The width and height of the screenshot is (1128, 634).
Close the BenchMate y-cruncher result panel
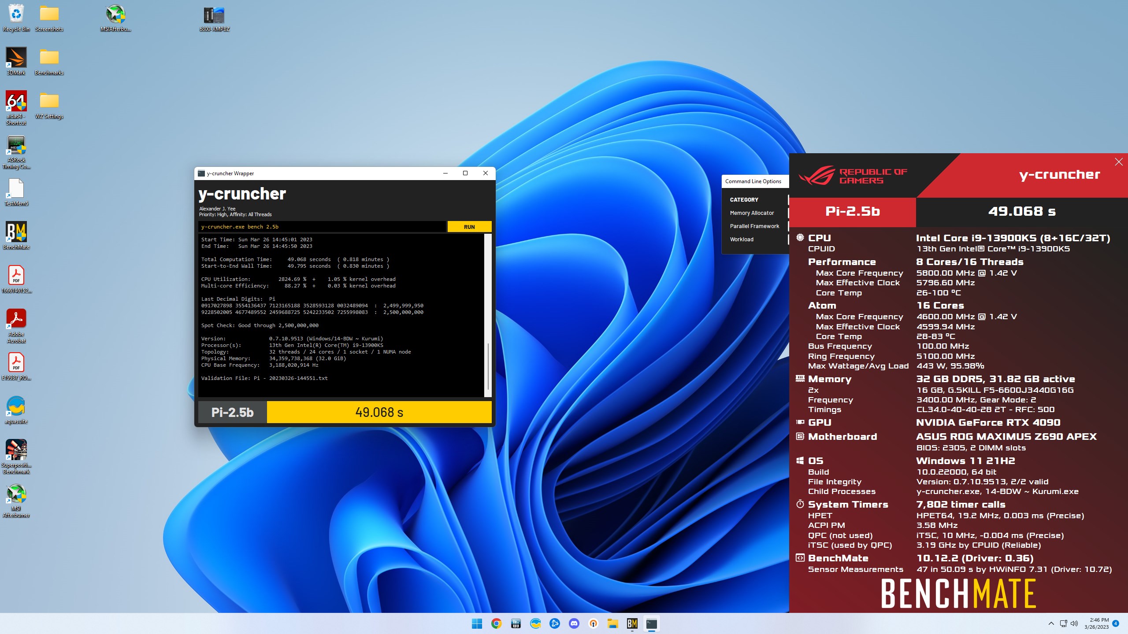pos(1118,162)
